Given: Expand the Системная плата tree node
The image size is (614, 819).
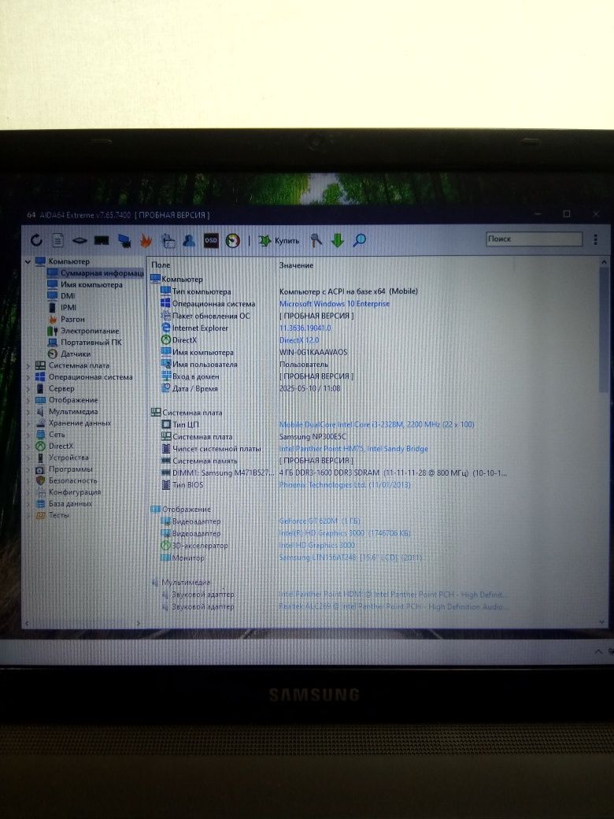Looking at the screenshot, I should tap(28, 365).
